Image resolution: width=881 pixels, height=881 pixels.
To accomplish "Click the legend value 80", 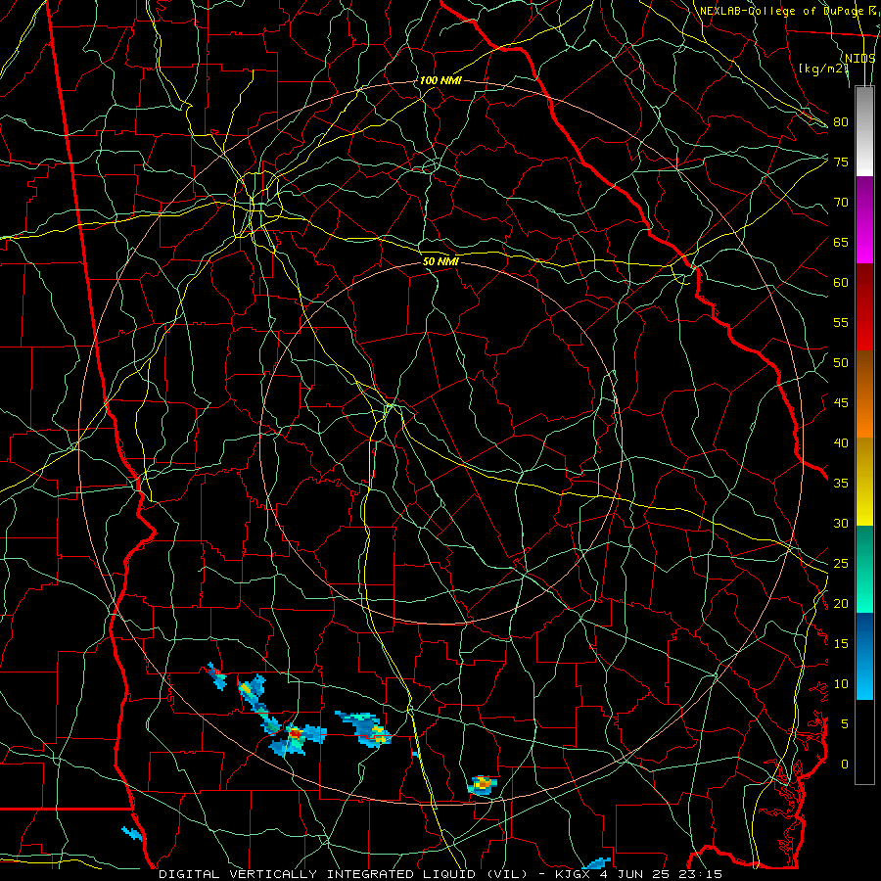I will coord(841,122).
